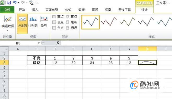Viewport: 172px width, 99px height.
Task: Click the fx insert function icon
Action: (58, 43)
